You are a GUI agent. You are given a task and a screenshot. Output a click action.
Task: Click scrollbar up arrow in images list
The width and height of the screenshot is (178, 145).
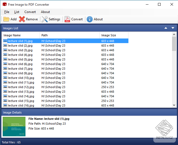click(174, 34)
